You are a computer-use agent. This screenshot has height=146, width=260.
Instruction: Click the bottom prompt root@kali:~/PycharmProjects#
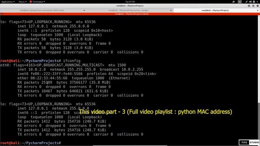pos(31,143)
